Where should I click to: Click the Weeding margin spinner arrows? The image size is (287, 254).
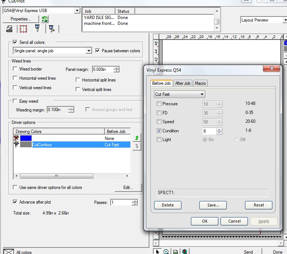coord(71,110)
